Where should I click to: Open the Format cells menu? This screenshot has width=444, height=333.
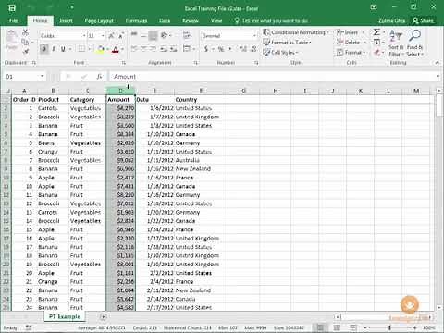pos(351,52)
